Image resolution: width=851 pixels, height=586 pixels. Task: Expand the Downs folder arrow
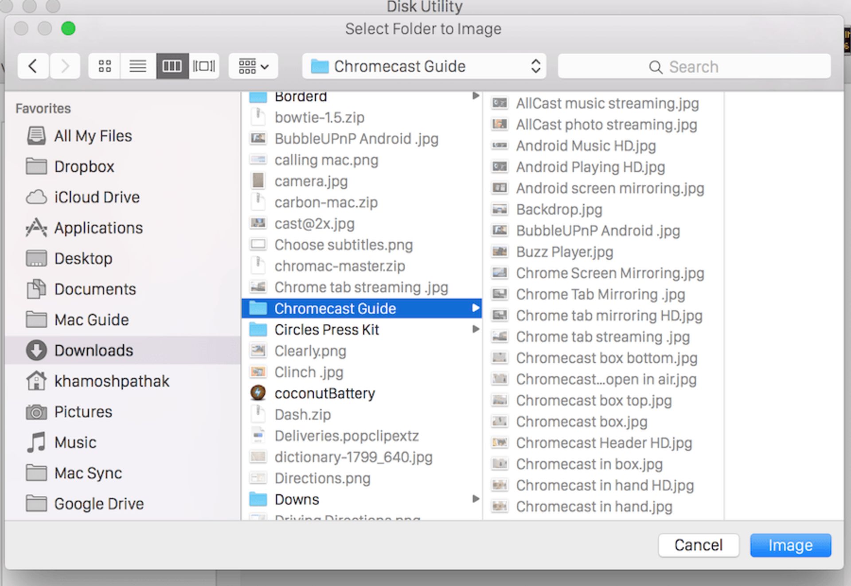click(x=475, y=499)
